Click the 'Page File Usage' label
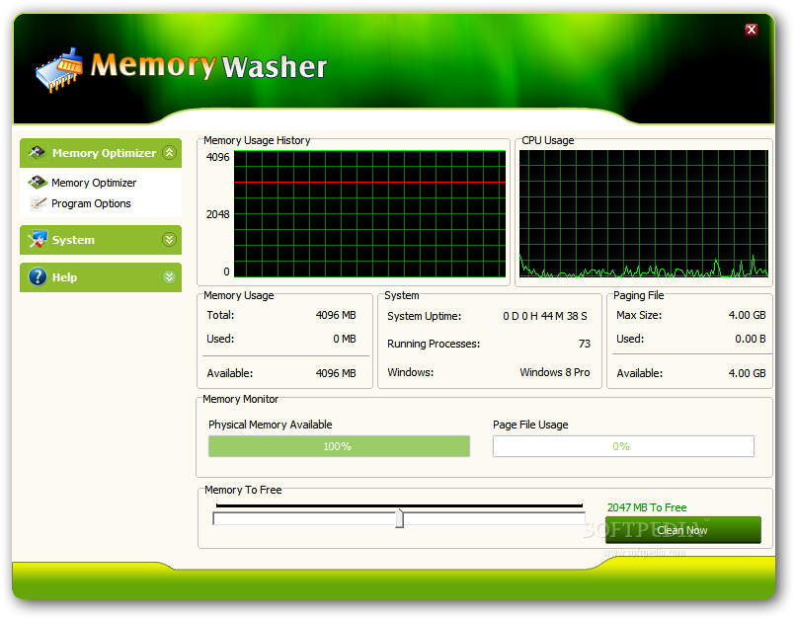This screenshot has height=619, width=795. (530, 425)
